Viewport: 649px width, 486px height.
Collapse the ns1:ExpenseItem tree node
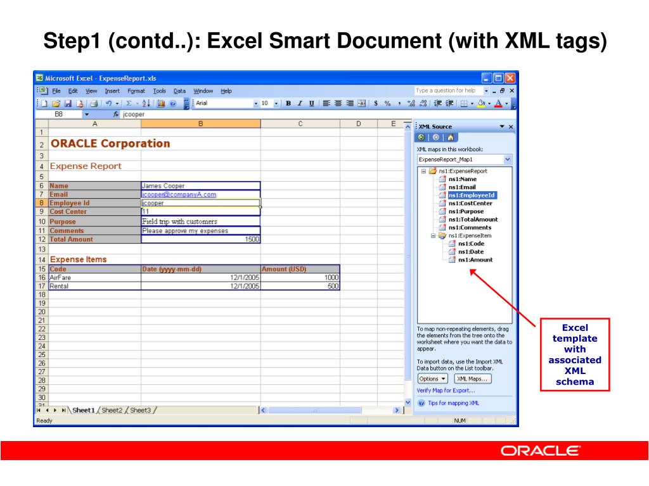433,235
